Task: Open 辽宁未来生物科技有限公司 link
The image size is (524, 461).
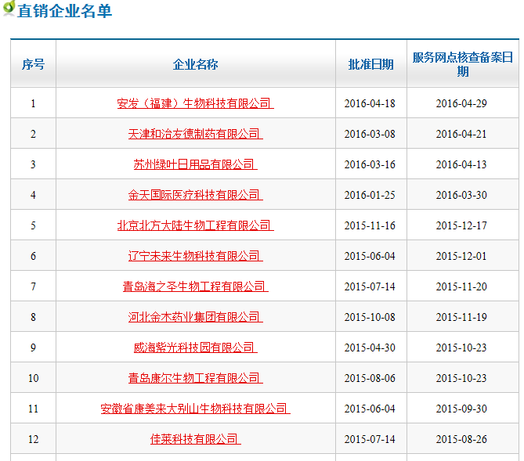Action: tap(196, 256)
